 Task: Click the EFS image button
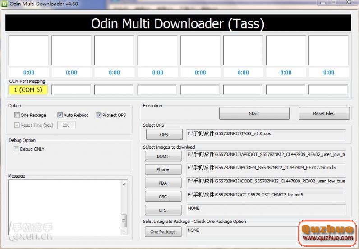(x=163, y=210)
